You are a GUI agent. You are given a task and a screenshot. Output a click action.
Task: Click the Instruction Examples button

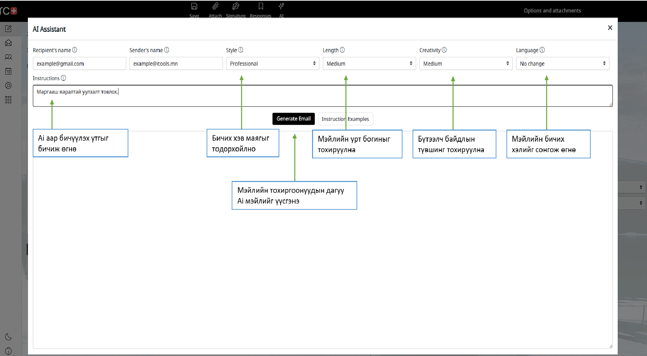tap(345, 119)
